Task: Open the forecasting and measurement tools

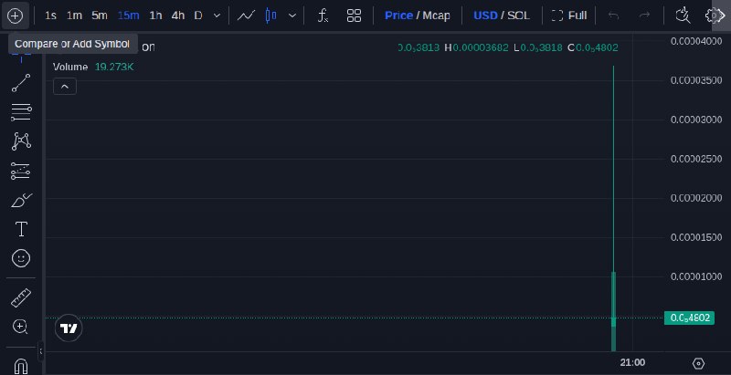Action: tap(21, 172)
